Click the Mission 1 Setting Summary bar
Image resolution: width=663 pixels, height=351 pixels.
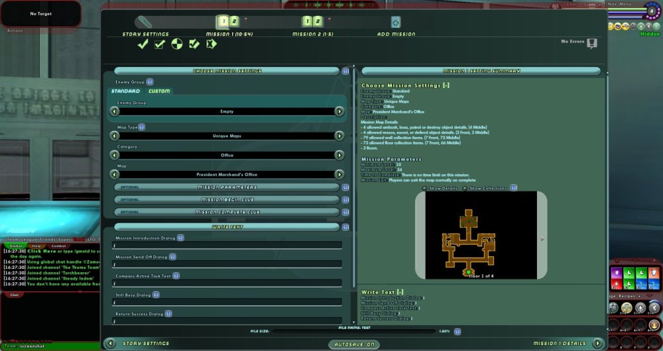click(481, 71)
